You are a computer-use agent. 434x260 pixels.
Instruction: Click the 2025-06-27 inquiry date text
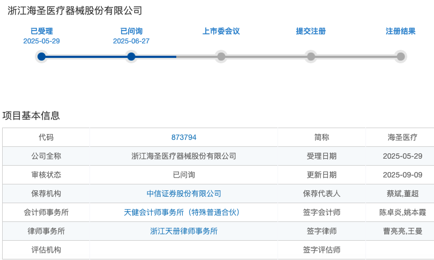click(131, 41)
